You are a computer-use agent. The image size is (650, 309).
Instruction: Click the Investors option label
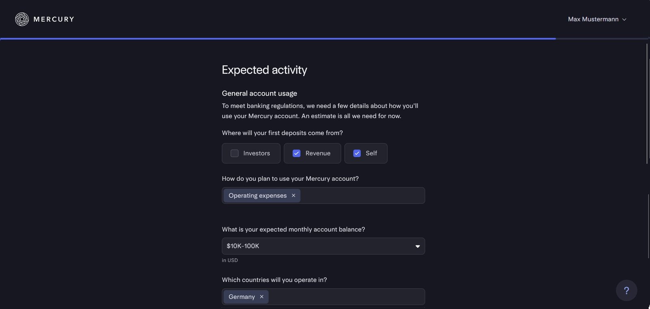pos(256,153)
